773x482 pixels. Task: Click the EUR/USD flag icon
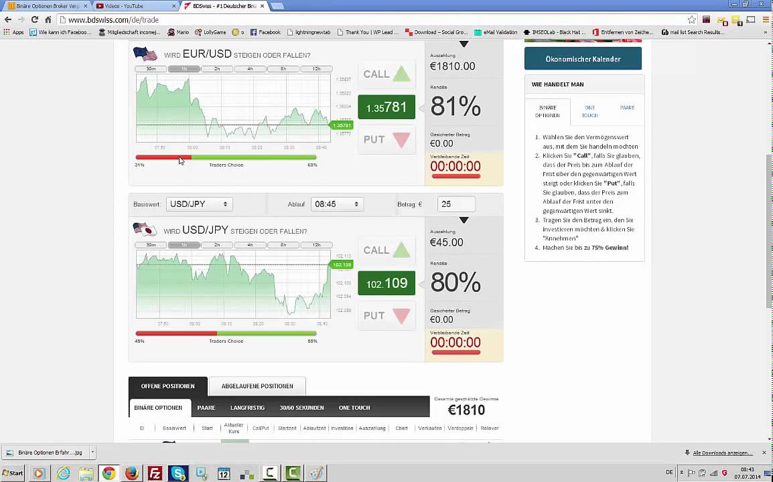145,54
